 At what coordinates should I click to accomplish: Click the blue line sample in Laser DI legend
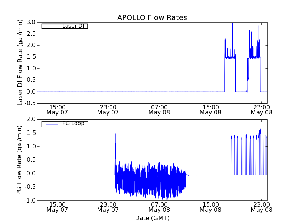point(51,26)
